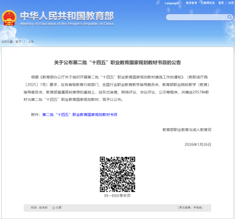Click the 注册 link
Screen dimensions: 235x219
[x=231, y=3]
